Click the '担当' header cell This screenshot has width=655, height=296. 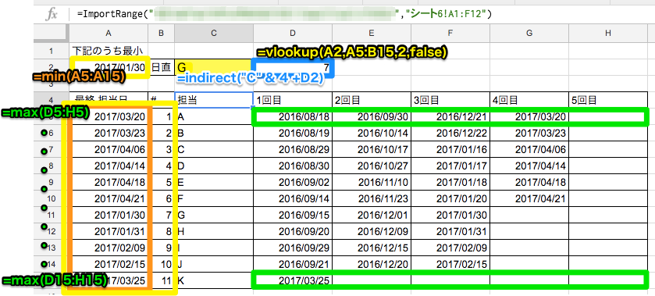pyautogui.click(x=213, y=100)
